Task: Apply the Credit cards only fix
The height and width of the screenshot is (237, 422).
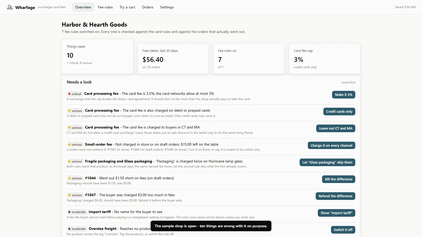Action: [x=339, y=112]
